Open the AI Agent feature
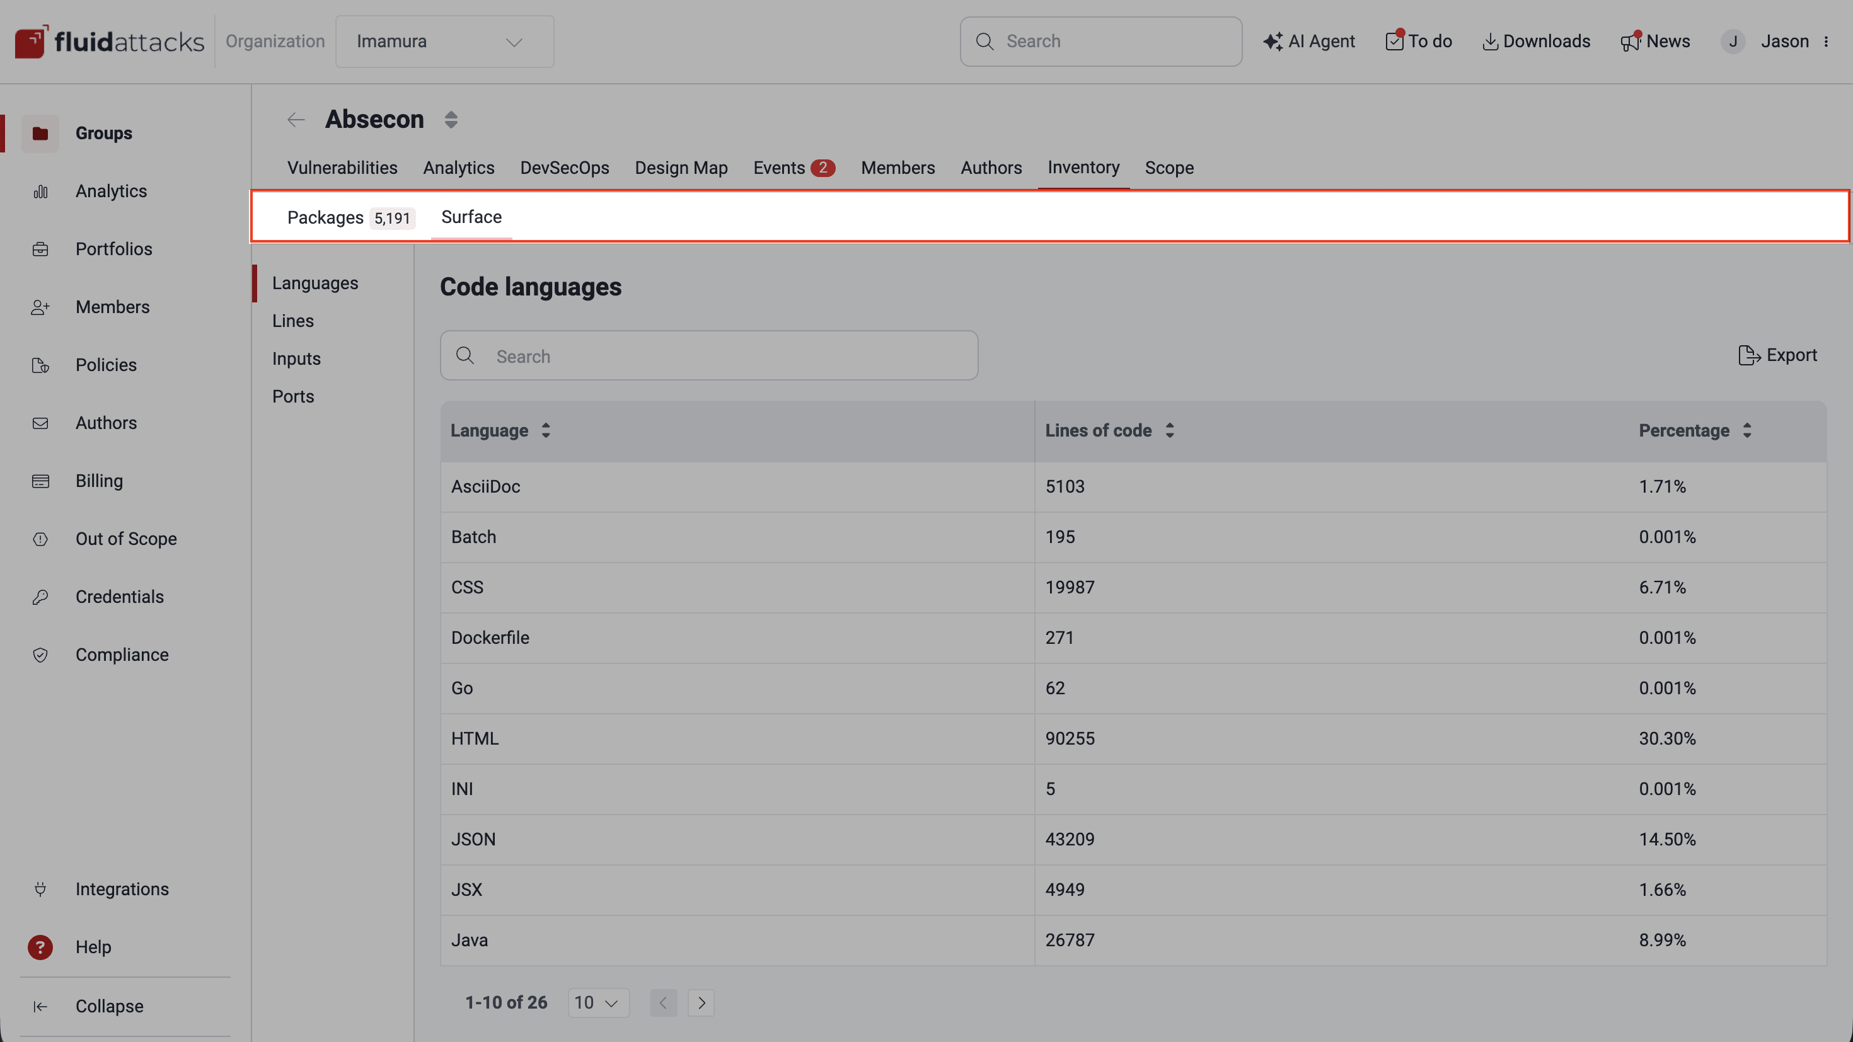The width and height of the screenshot is (1853, 1042). coord(1308,41)
